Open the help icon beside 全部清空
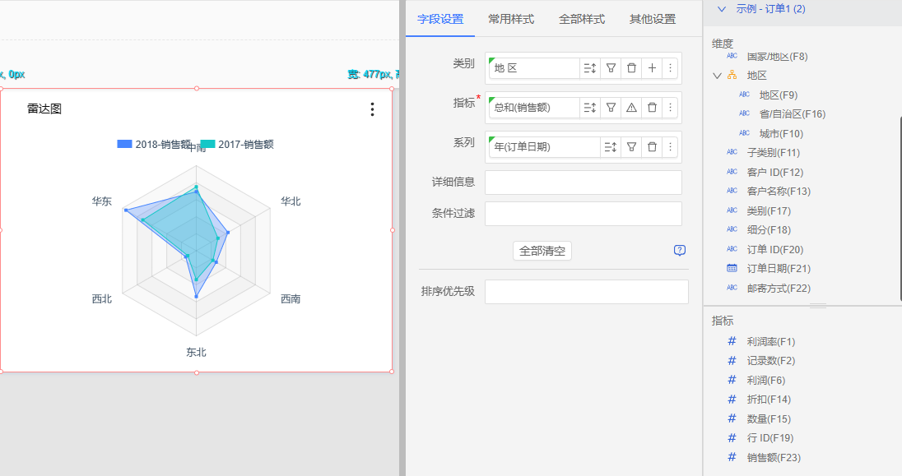This screenshot has width=902, height=476. click(x=679, y=251)
